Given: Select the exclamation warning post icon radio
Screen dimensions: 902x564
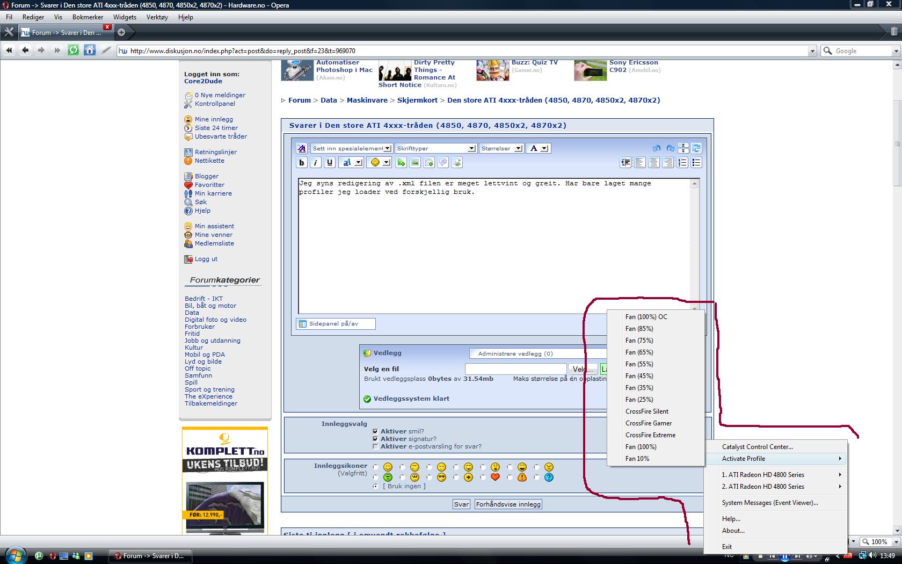Looking at the screenshot, I should 510,478.
